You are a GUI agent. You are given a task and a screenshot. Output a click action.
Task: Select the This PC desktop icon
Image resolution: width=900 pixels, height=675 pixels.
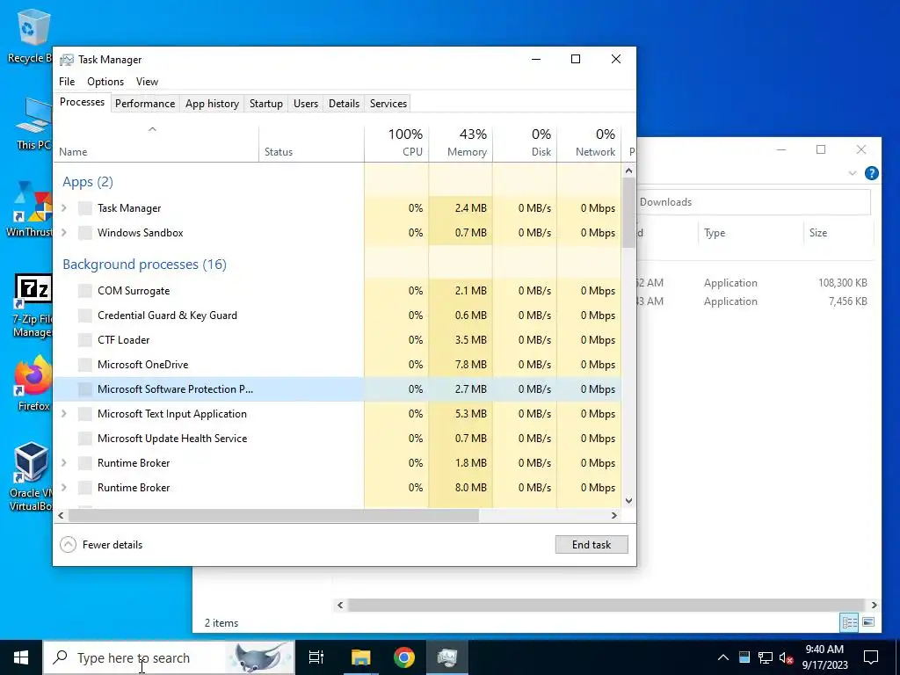click(x=33, y=123)
